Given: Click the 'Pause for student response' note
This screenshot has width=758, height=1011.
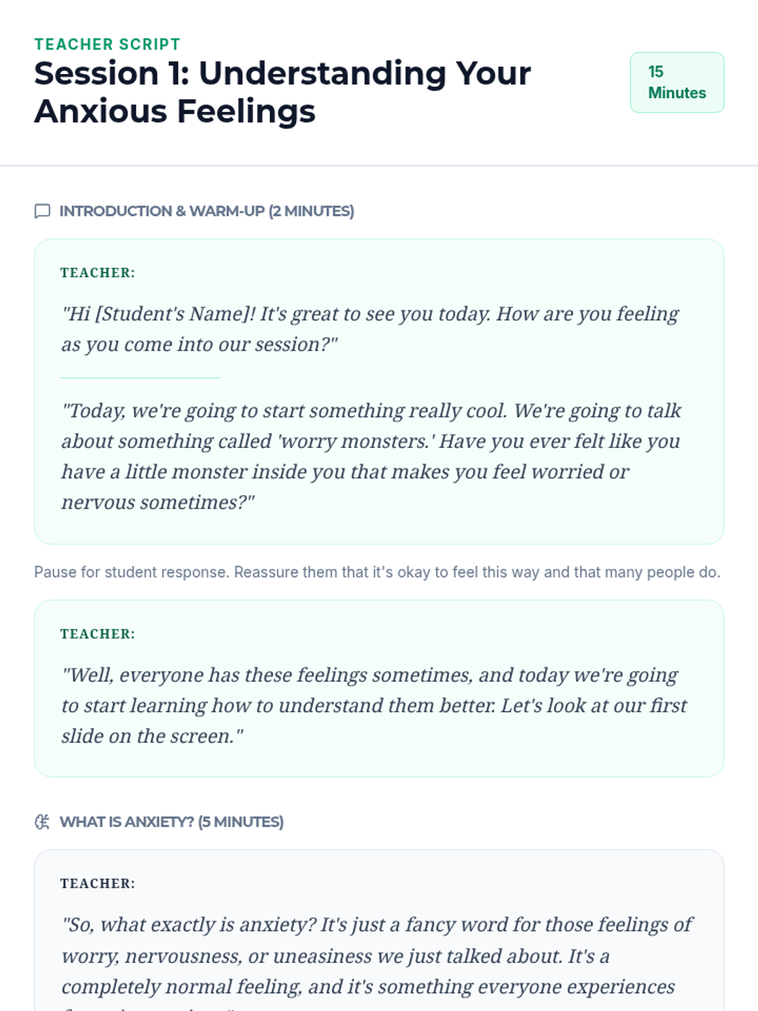Looking at the screenshot, I should [377, 572].
